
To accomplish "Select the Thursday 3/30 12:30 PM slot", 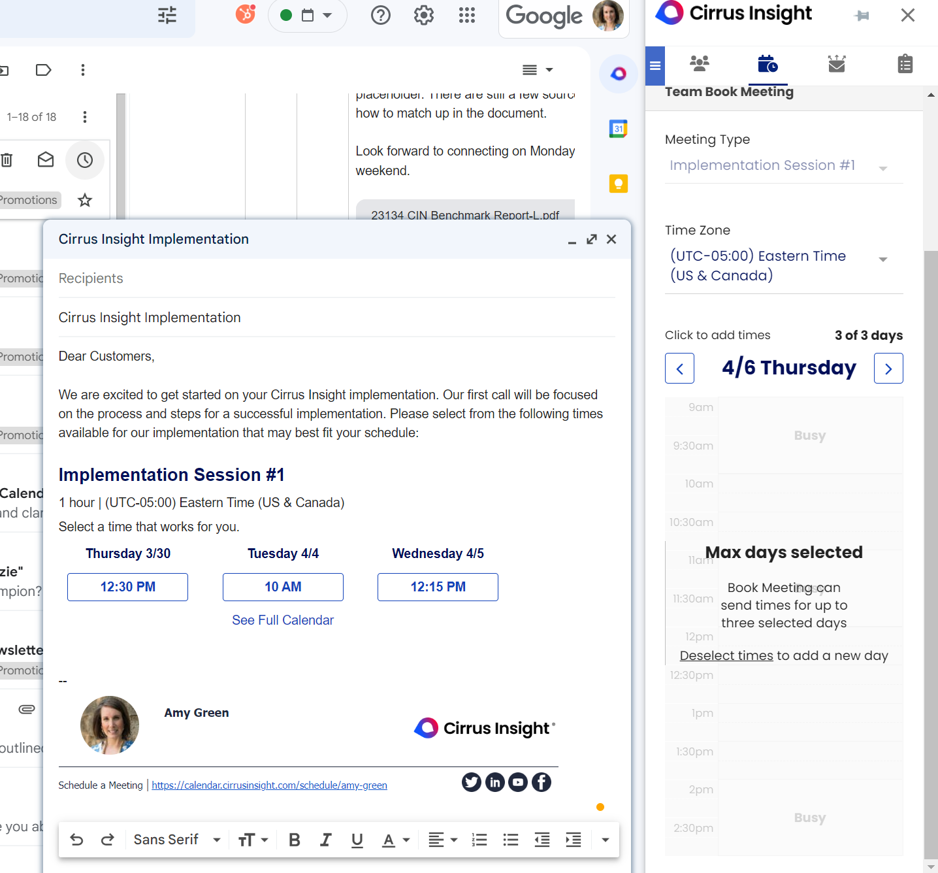I will coord(127,587).
